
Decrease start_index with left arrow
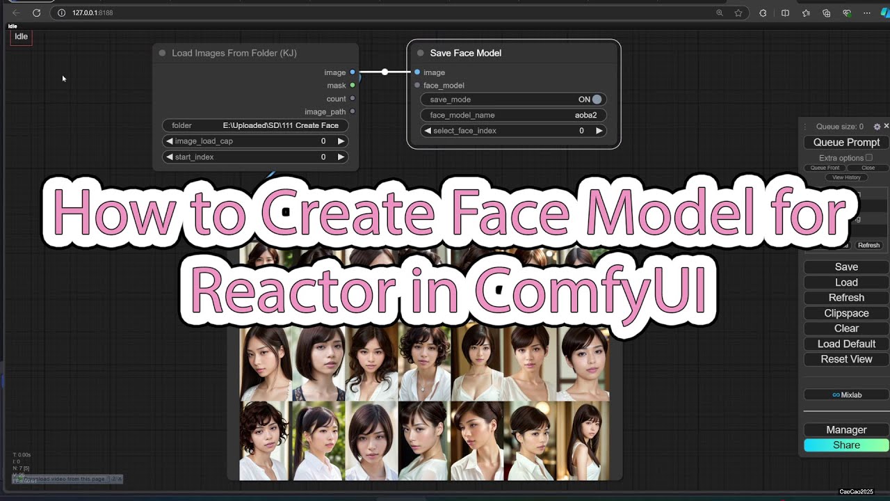point(169,157)
